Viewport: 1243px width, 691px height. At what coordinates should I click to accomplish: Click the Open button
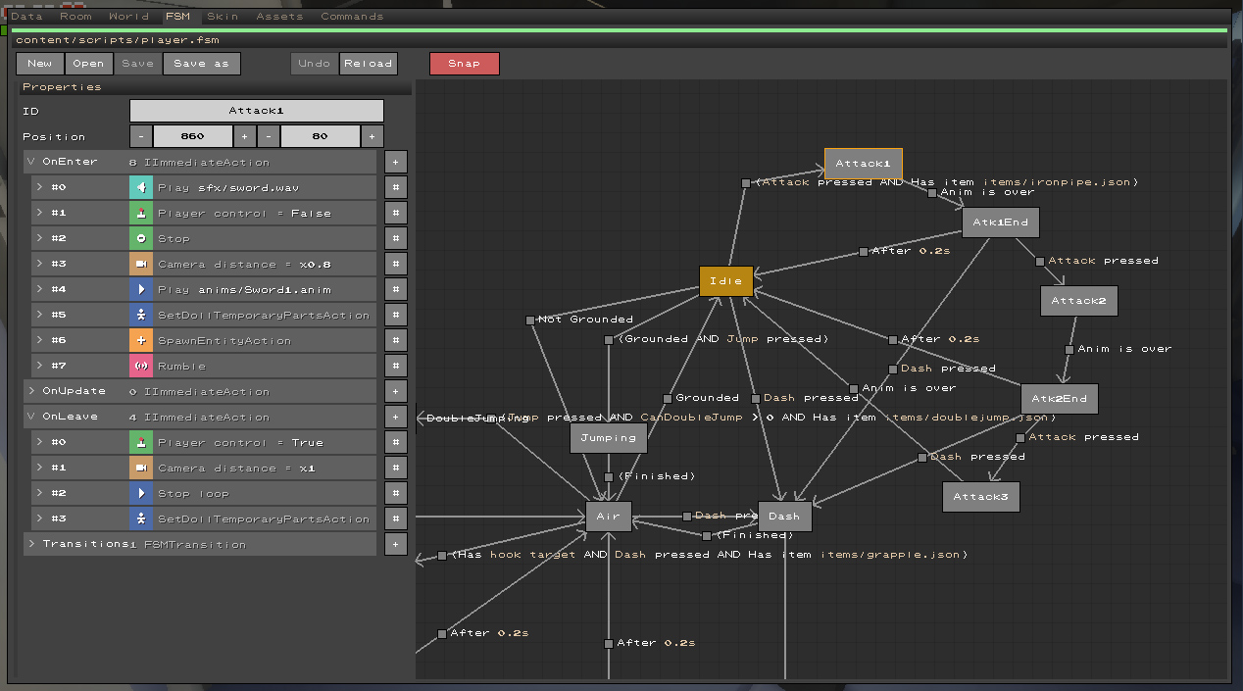click(88, 64)
